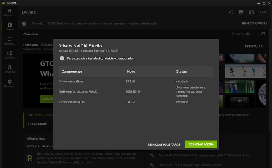This screenshot has width=272, height=168.
Task: Close the NVIDIA app window
Action: coord(269,3)
